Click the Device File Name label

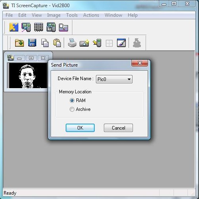click(76, 79)
